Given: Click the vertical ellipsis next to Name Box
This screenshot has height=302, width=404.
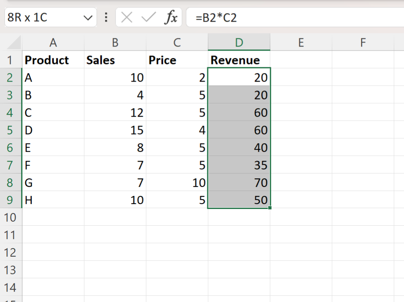Looking at the screenshot, I should [x=105, y=17].
